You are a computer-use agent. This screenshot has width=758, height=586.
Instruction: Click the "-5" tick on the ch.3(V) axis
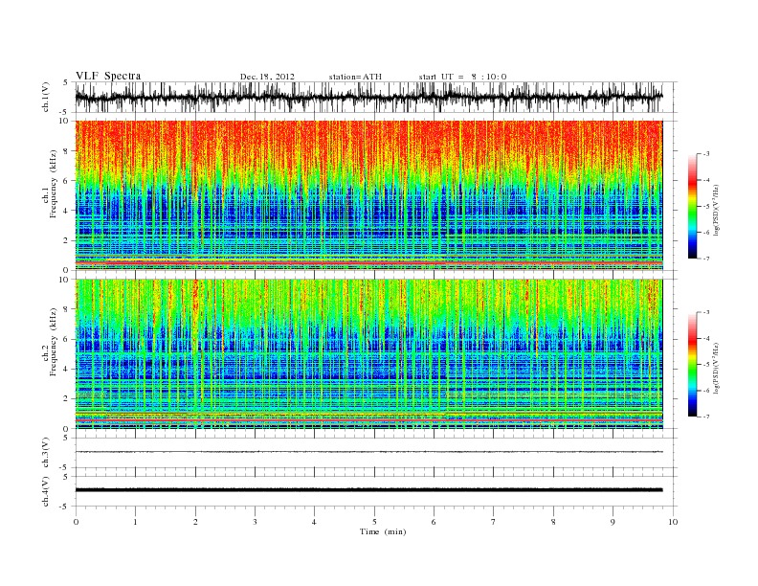pos(65,468)
